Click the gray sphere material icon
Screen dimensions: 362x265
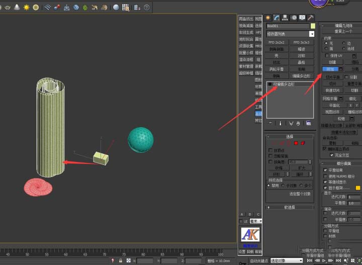pyautogui.click(x=116, y=8)
